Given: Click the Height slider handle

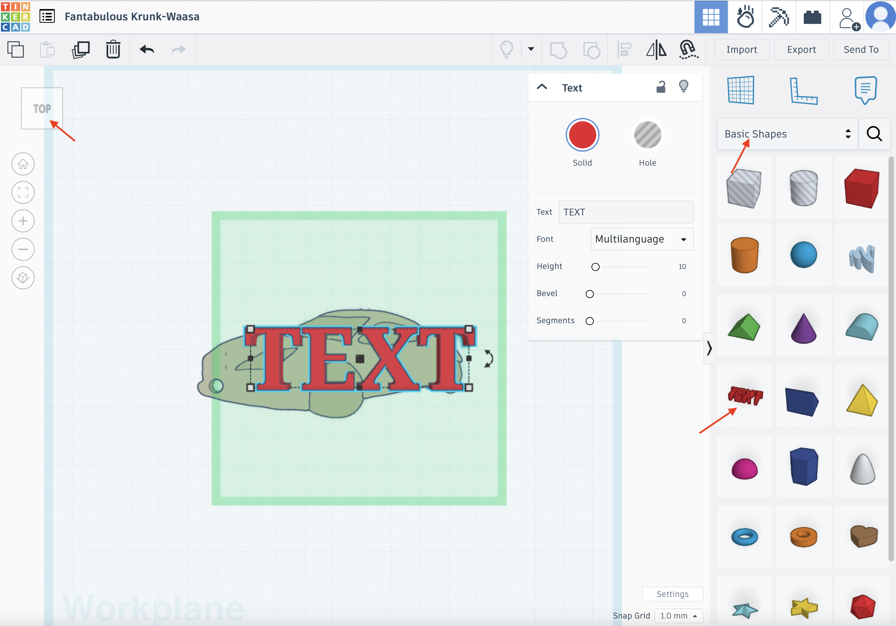Looking at the screenshot, I should (595, 267).
